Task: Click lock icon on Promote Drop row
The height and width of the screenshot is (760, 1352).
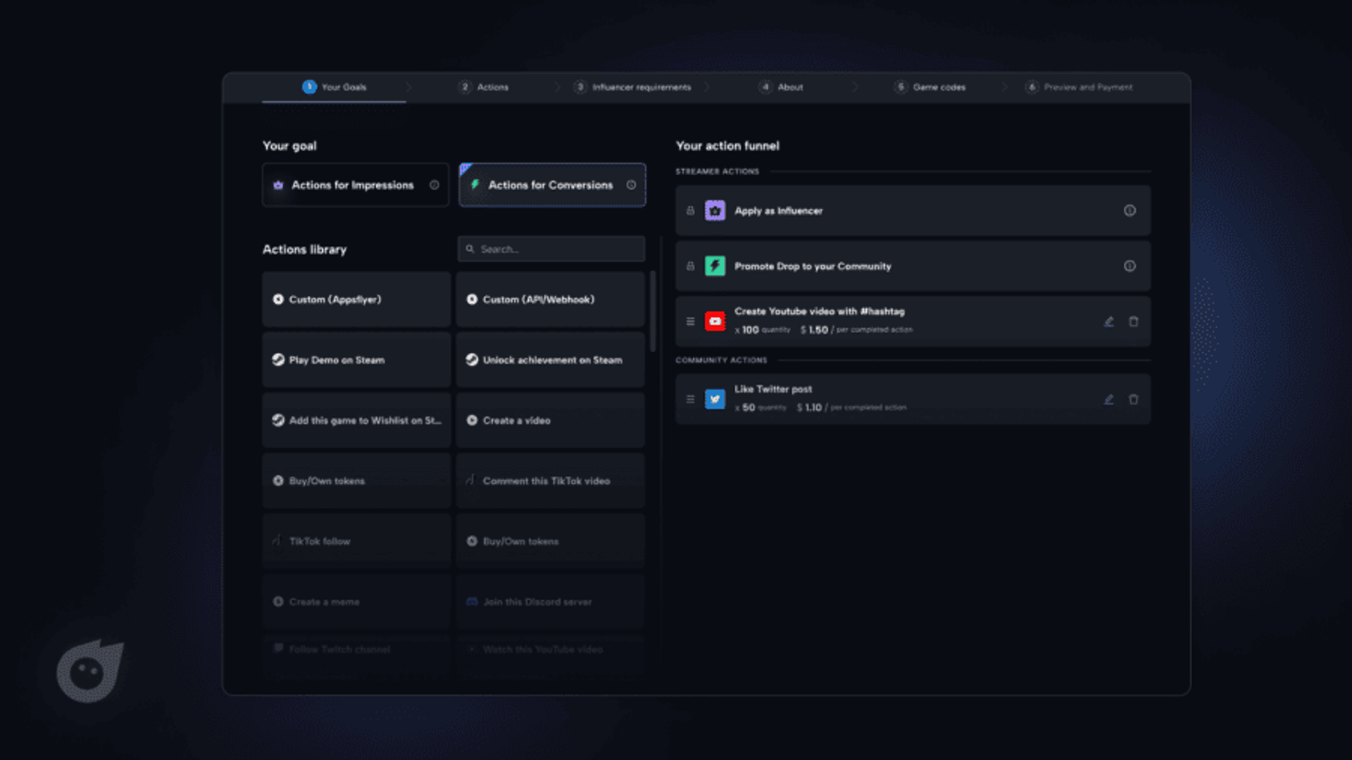Action: [x=690, y=266]
